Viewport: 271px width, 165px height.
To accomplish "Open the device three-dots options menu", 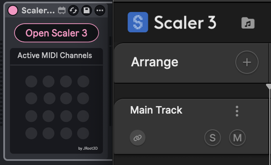I will pyautogui.click(x=100, y=10).
